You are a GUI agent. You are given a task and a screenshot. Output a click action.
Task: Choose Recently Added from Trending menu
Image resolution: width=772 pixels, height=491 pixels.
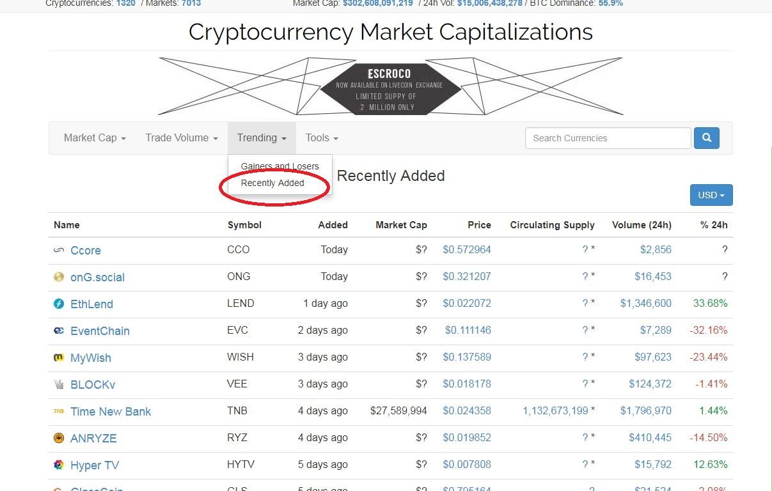click(272, 183)
